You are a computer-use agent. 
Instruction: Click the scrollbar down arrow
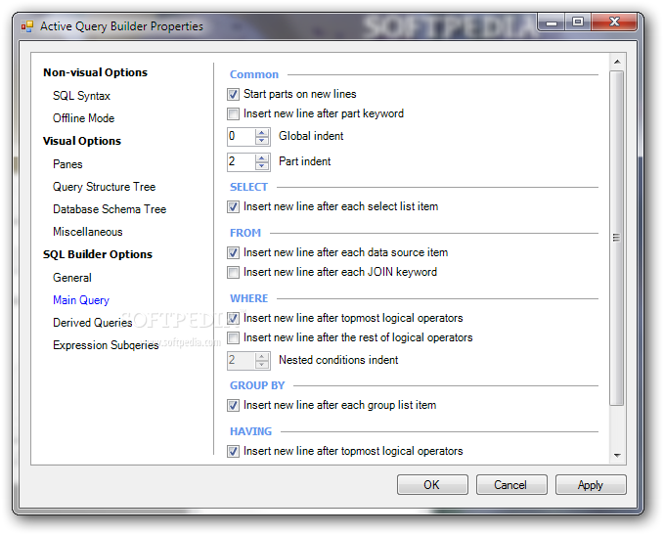tap(617, 456)
